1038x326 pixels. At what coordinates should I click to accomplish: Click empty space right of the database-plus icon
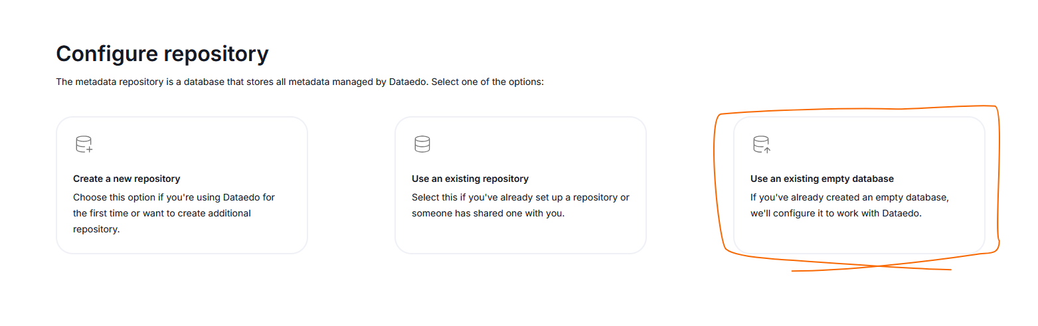coord(199,144)
